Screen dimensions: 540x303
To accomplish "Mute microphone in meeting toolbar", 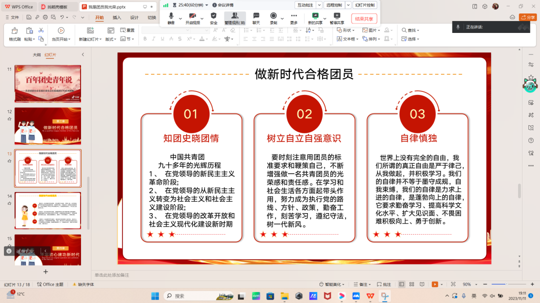I will click(171, 18).
